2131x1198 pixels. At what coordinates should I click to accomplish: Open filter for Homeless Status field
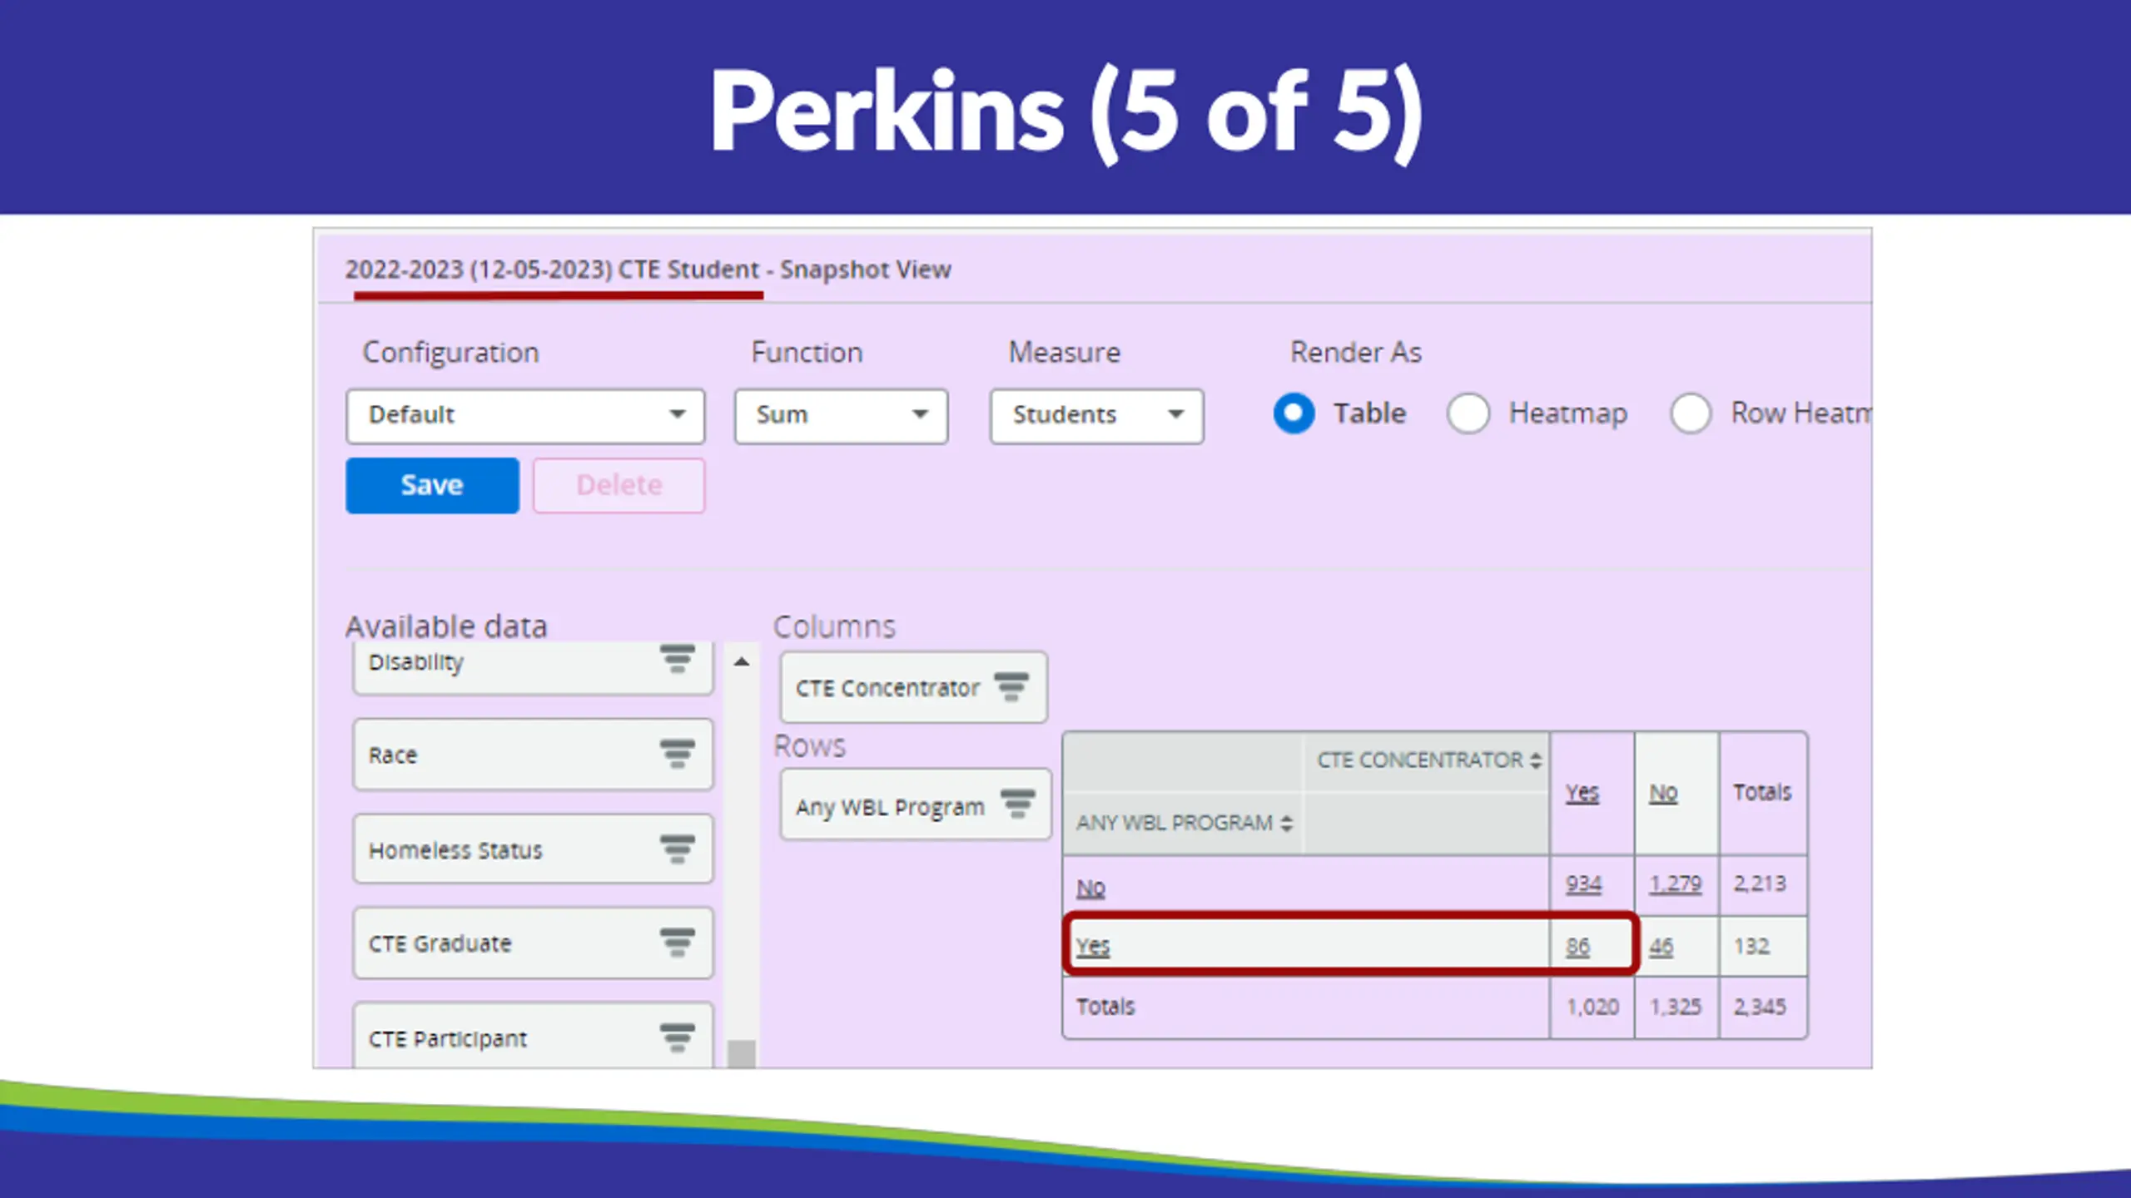678,849
